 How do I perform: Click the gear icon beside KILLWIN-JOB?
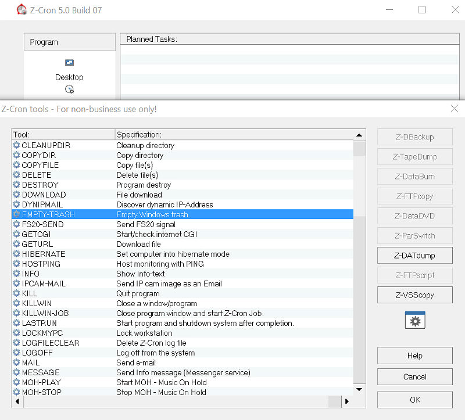[x=16, y=313]
